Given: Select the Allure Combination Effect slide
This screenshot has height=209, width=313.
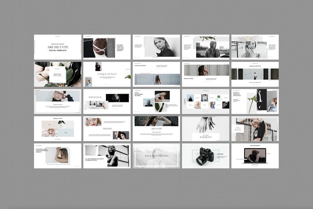Looking at the screenshot, I should [x=107, y=156].
